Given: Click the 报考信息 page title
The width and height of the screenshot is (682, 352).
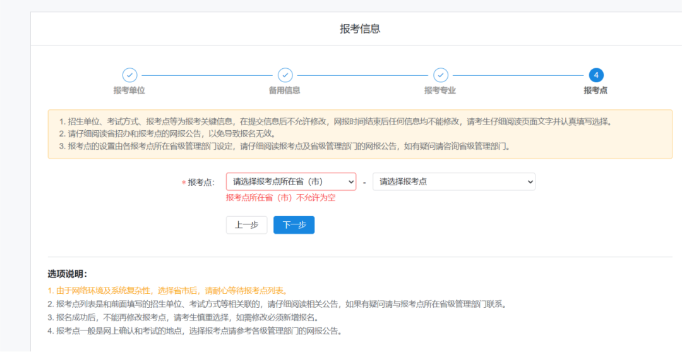Looking at the screenshot, I should (x=360, y=28).
